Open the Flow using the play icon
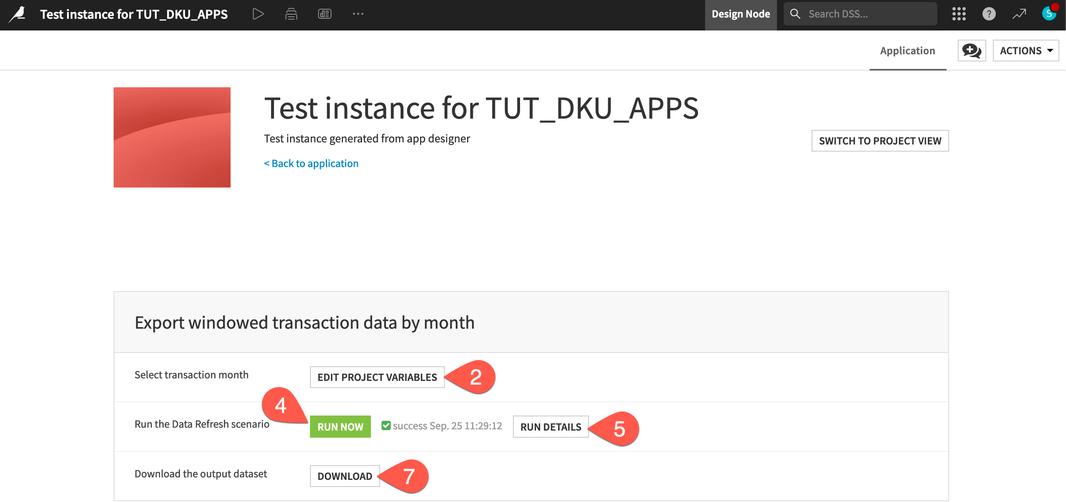 (257, 14)
